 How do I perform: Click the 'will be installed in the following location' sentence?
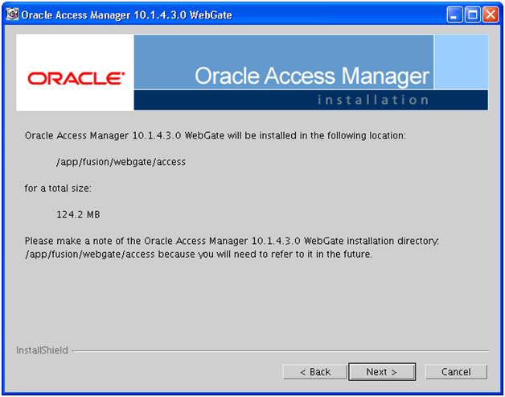216,135
